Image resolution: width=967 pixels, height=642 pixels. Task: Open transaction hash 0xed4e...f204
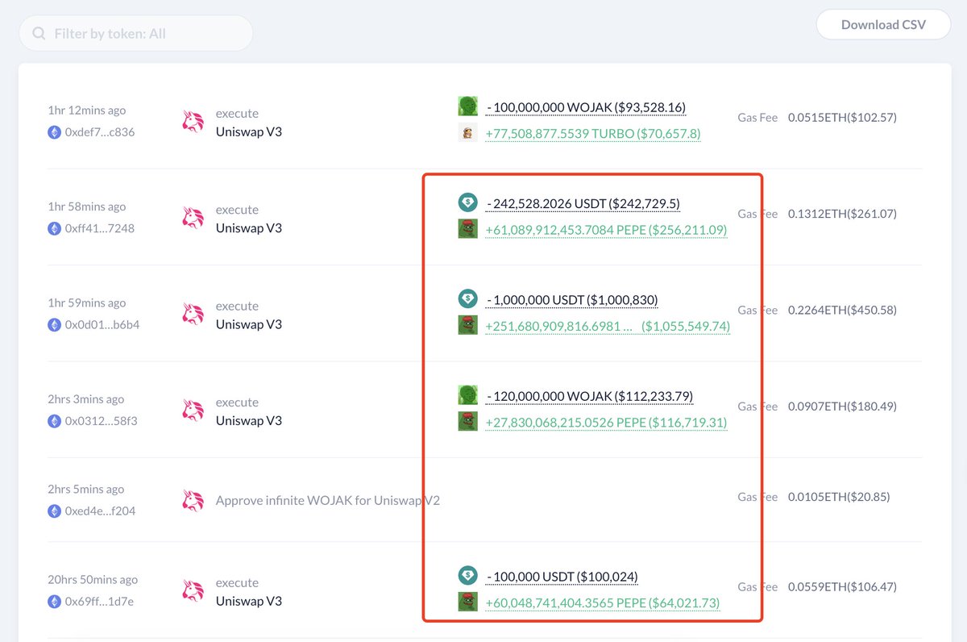click(x=100, y=511)
